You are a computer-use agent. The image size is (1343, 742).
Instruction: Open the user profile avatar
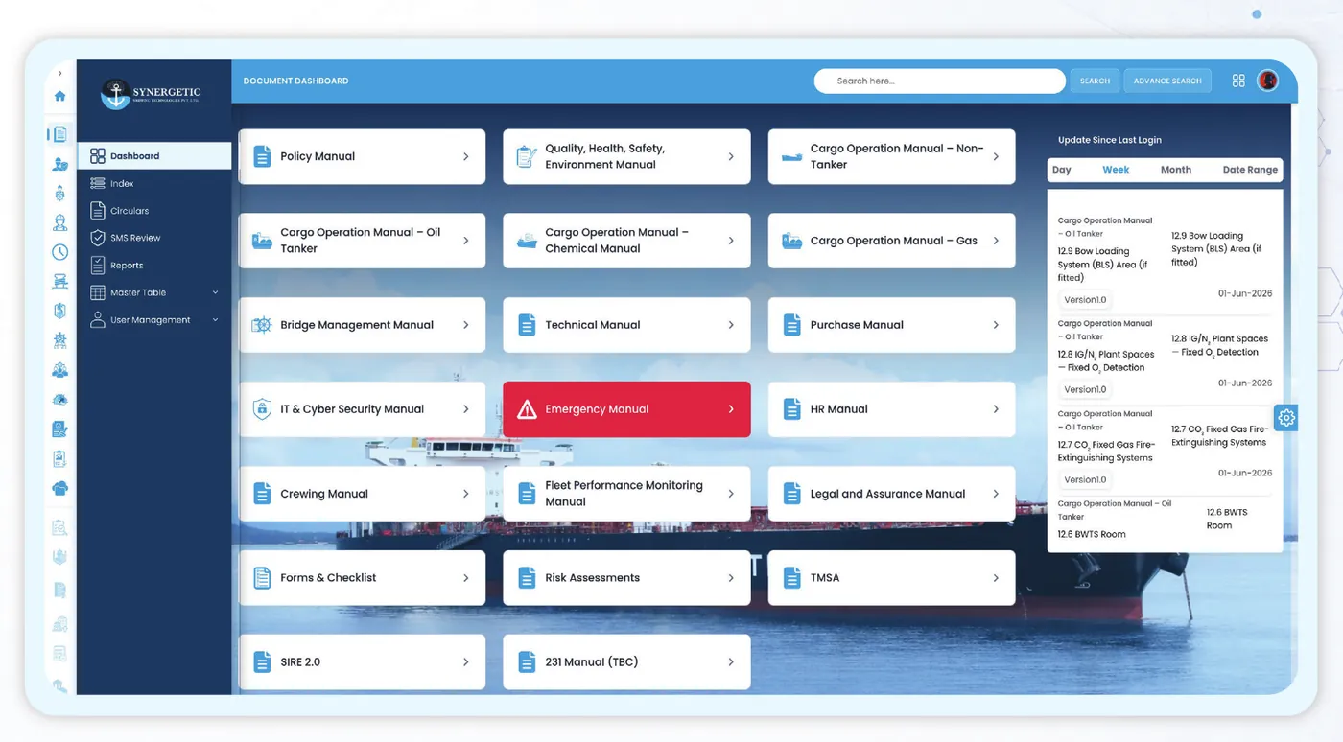[x=1268, y=81]
